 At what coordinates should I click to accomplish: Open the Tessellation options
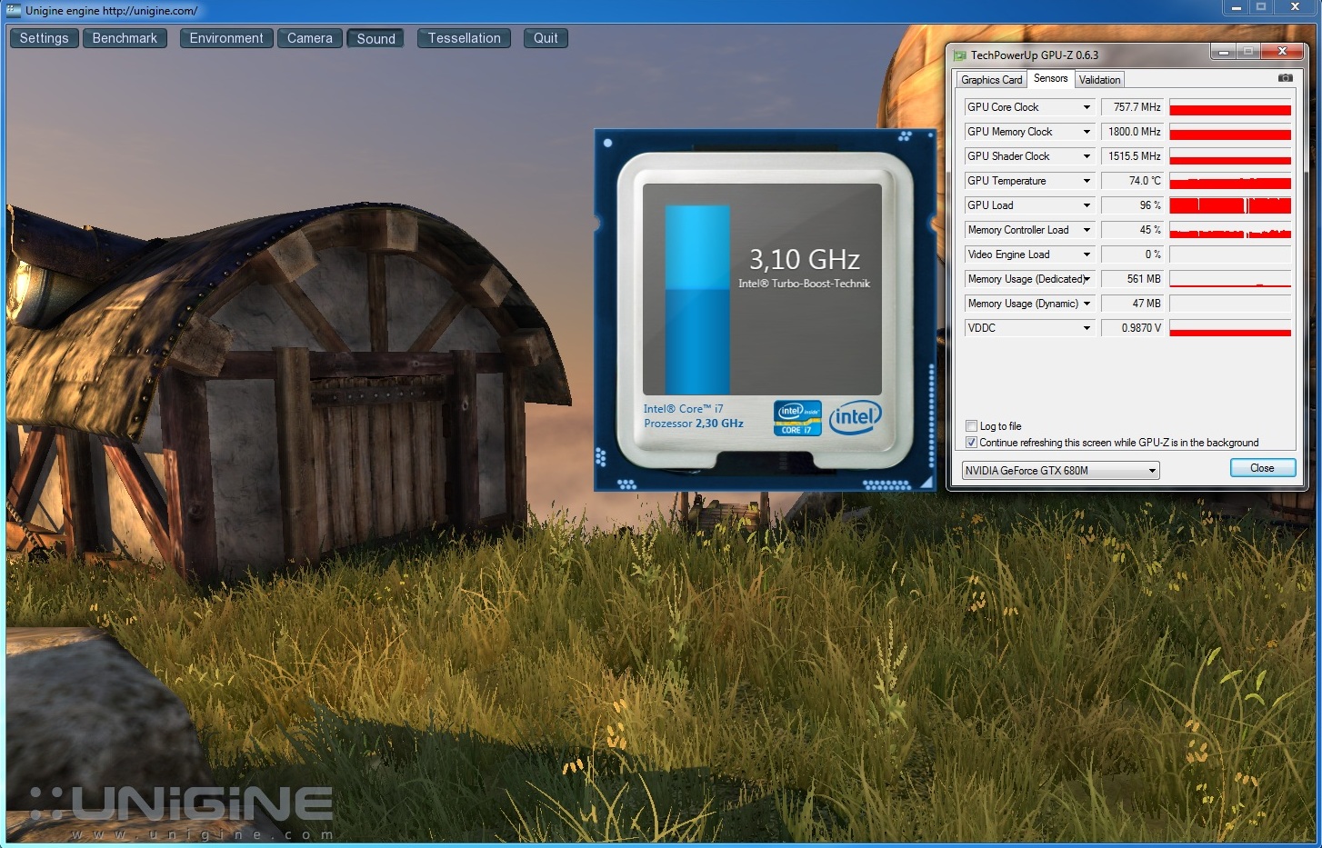[464, 38]
